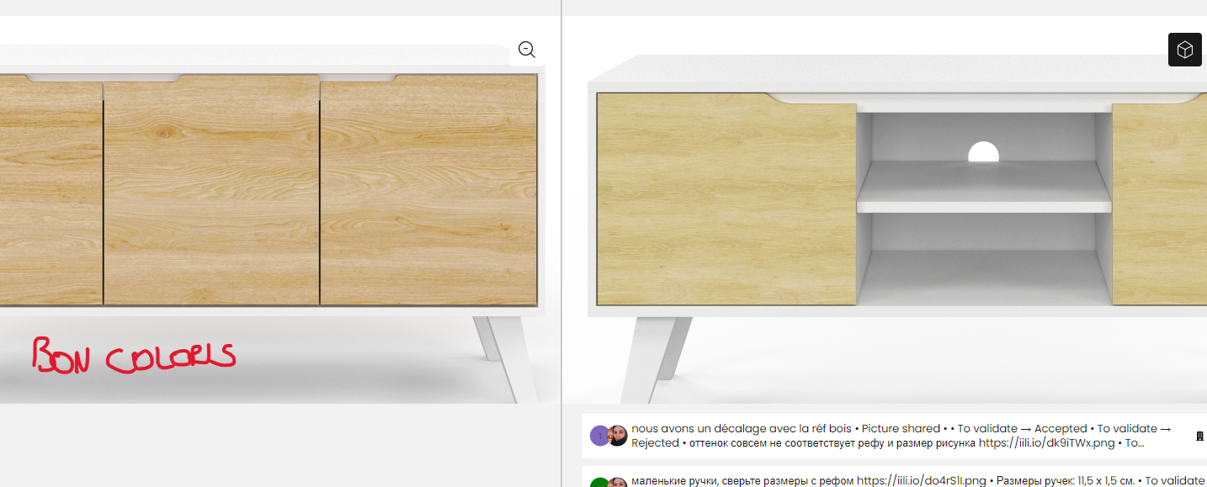Click the building icon on first comment
Image resolution: width=1207 pixels, height=487 pixels.
point(1199,436)
